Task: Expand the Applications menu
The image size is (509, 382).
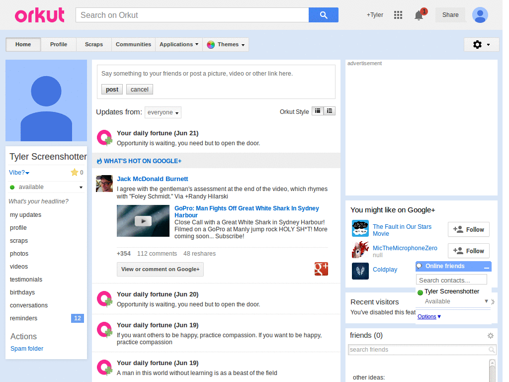Action: [179, 44]
